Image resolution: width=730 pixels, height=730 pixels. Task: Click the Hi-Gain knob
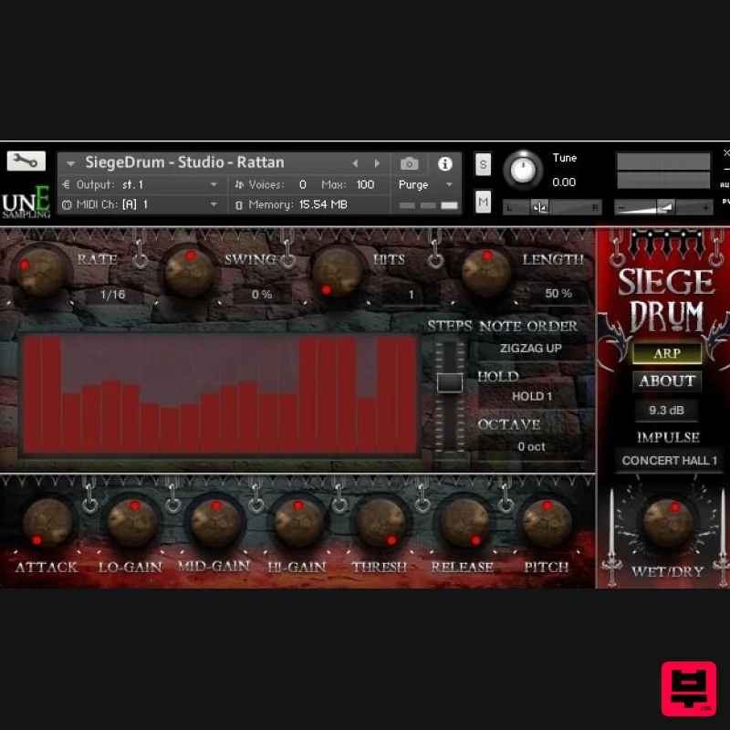tap(298, 522)
